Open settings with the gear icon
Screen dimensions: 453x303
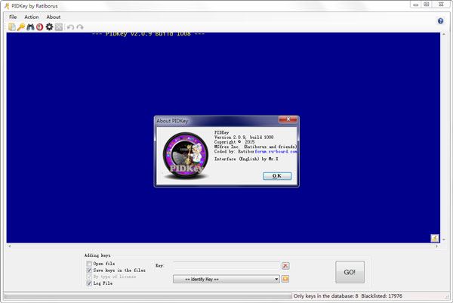point(49,27)
